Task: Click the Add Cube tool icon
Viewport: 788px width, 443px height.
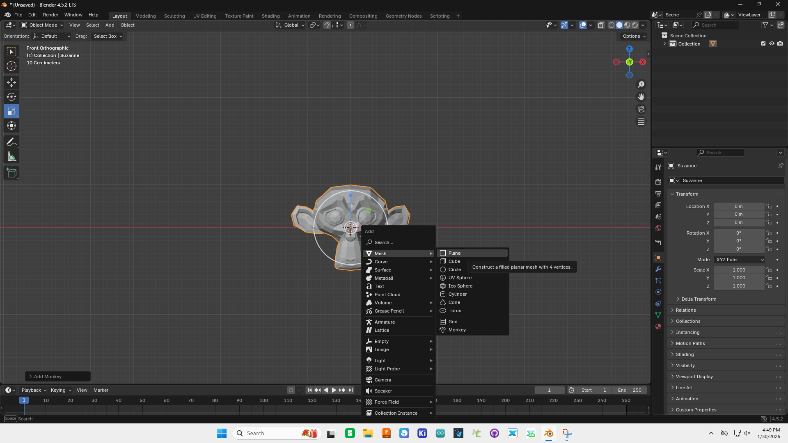Action: 11,173
